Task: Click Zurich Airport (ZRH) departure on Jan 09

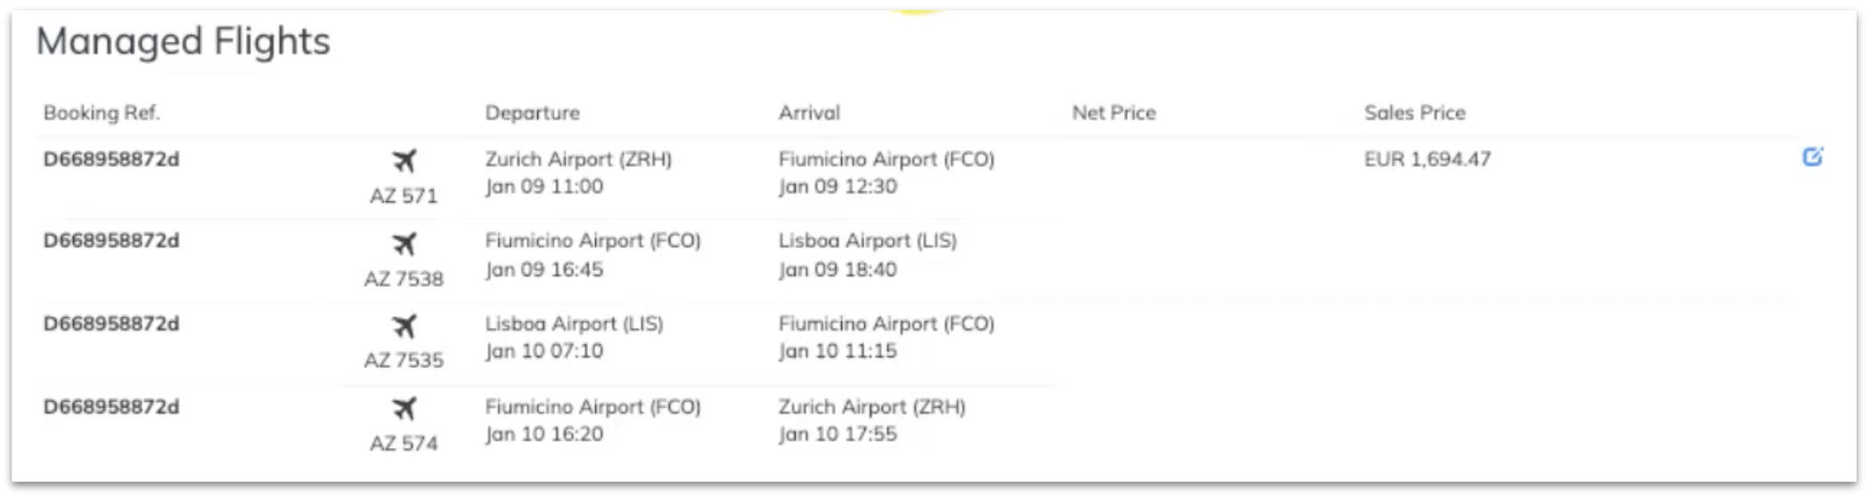Action: point(578,172)
